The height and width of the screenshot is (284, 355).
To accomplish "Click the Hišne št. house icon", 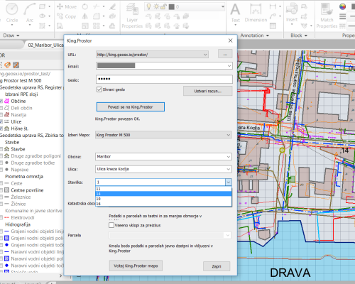I will 7,129.
